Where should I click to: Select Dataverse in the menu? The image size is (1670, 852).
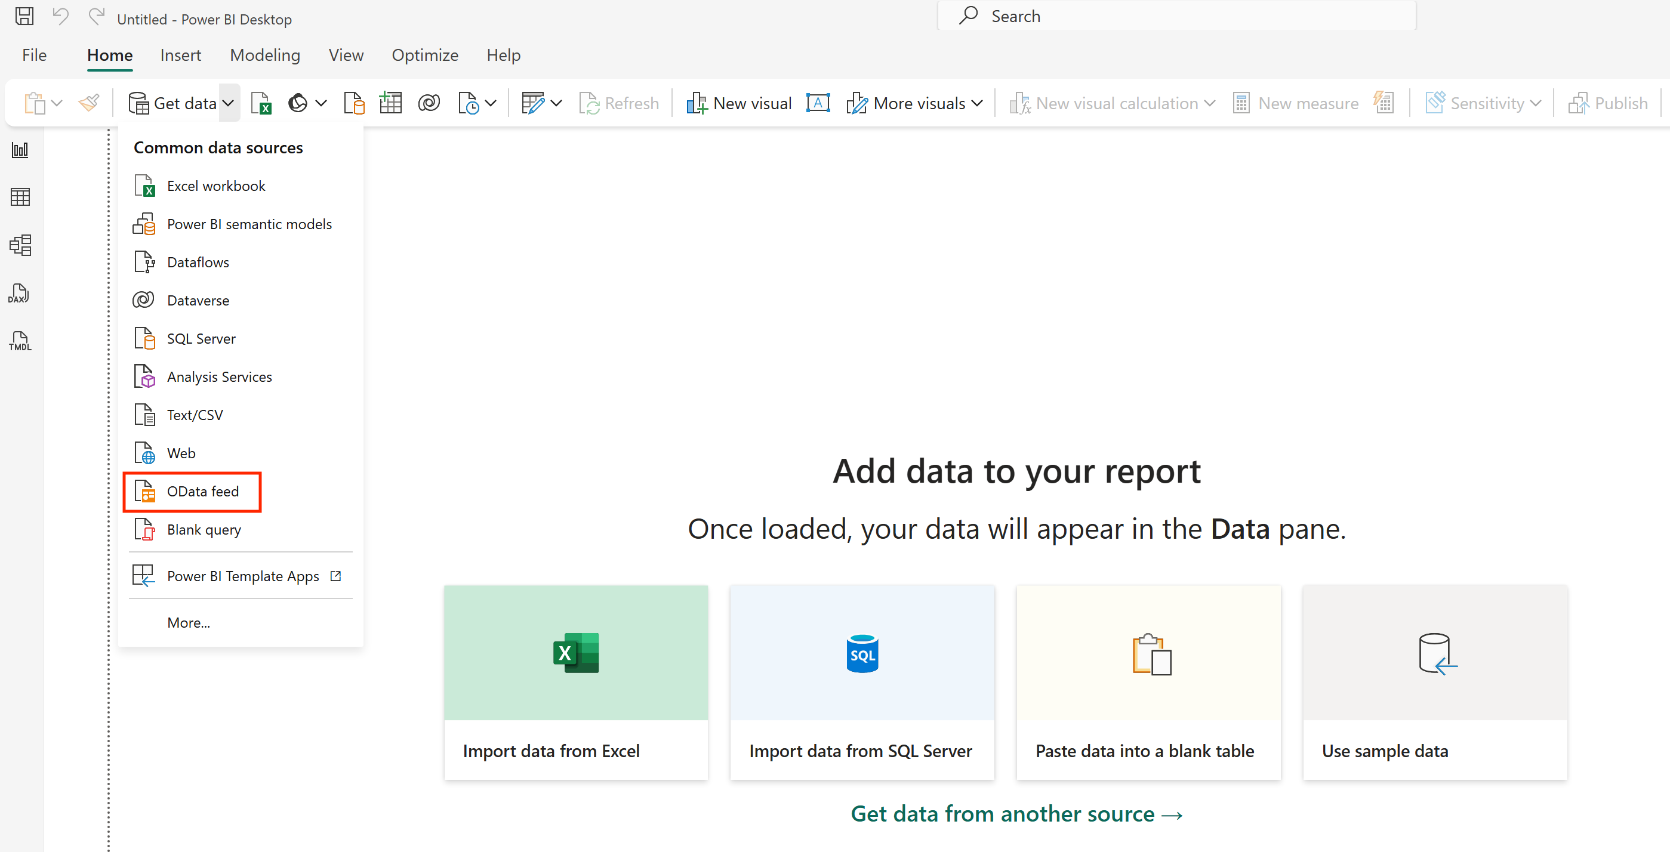pos(241,301)
